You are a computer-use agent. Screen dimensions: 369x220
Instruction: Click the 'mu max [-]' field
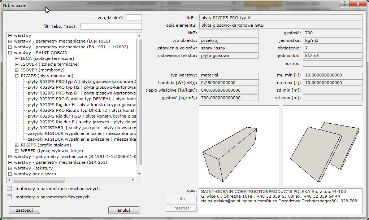coord(333,83)
